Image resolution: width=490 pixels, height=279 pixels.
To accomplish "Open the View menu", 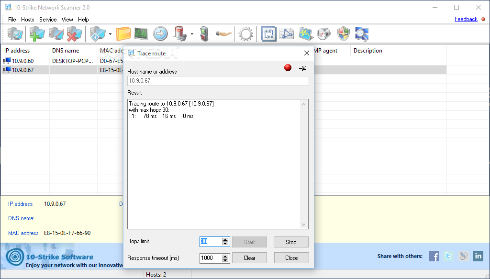I will pos(67,20).
